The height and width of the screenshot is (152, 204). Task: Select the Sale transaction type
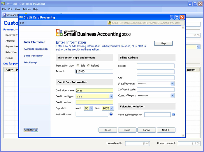click(78, 66)
